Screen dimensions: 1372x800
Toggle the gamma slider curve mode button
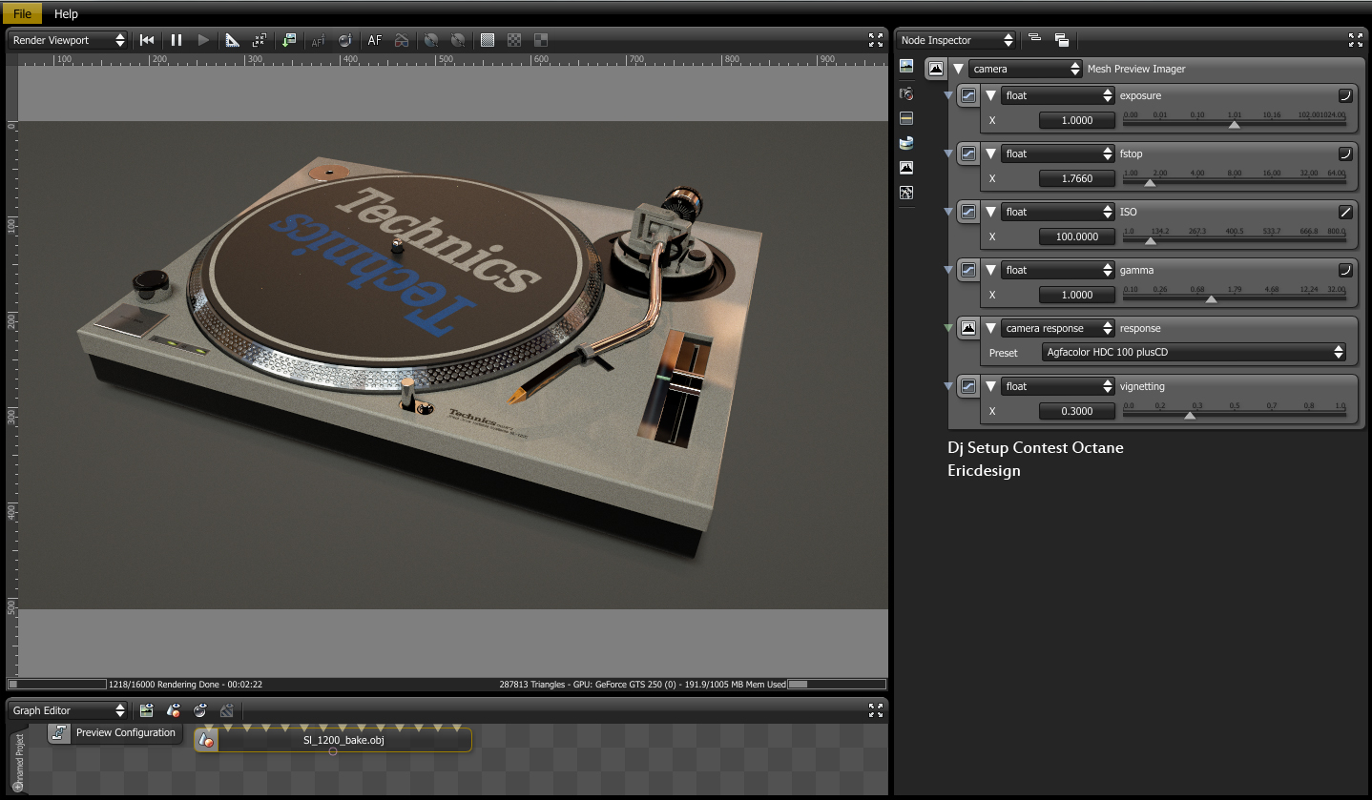point(1345,270)
